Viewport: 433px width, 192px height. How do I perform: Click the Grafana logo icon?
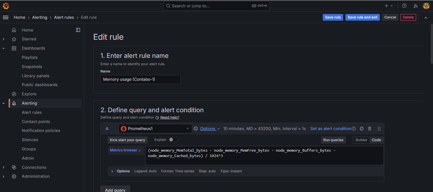(x=6, y=6)
